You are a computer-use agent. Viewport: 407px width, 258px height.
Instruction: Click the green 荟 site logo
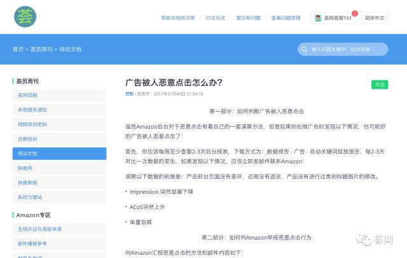(x=25, y=17)
